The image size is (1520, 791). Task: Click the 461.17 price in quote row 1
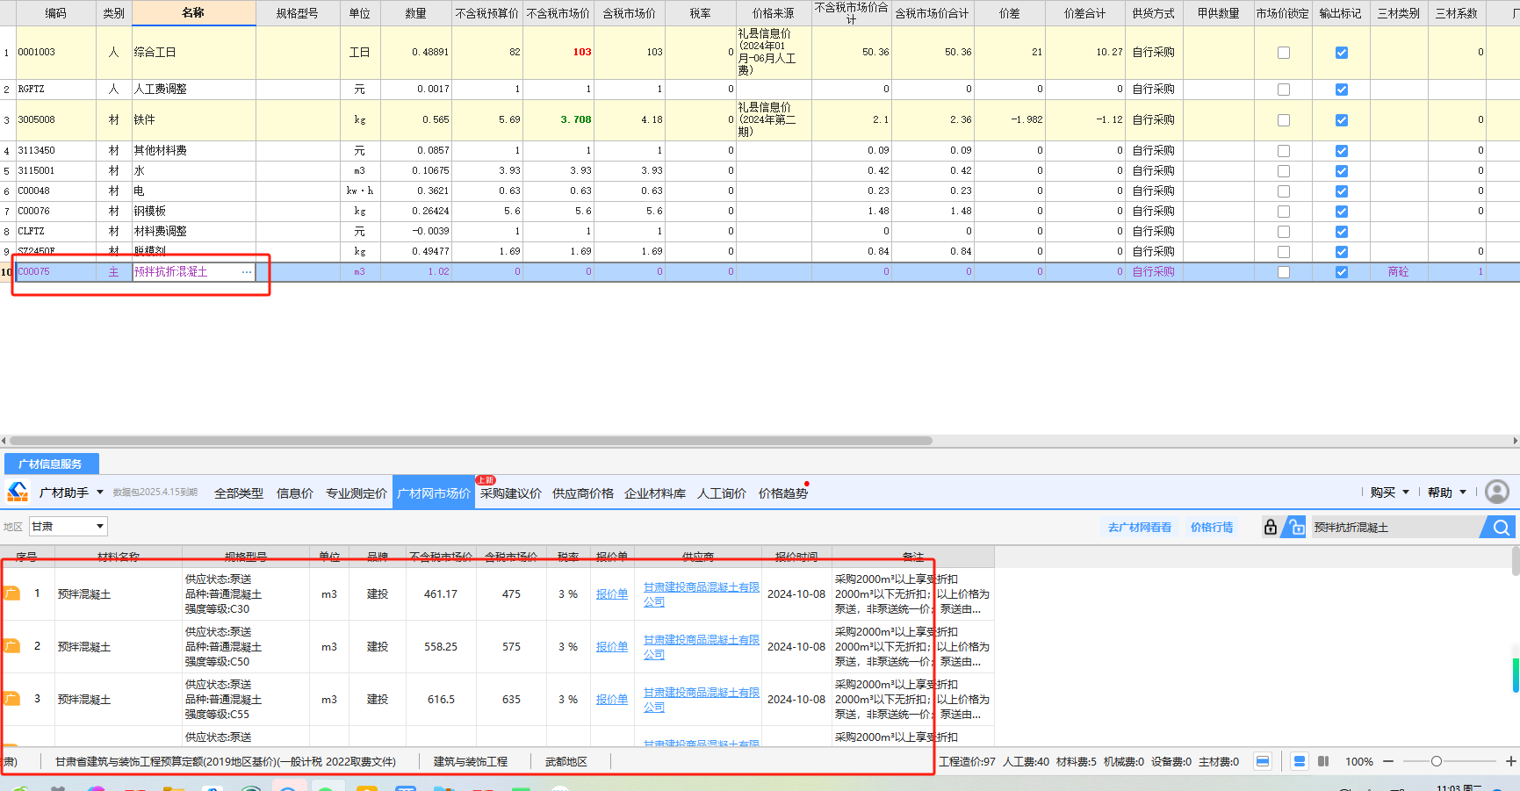(x=441, y=594)
